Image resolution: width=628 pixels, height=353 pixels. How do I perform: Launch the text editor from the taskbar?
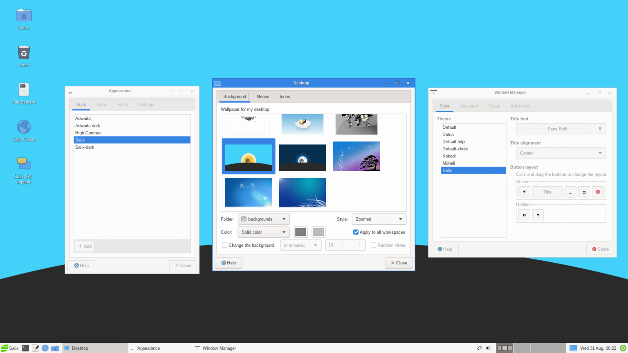click(x=35, y=348)
